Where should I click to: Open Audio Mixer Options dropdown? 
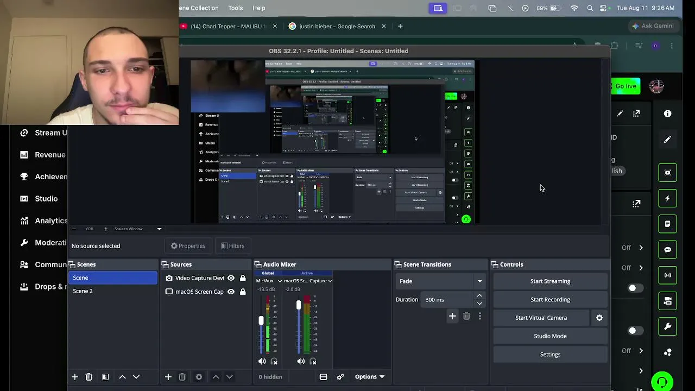(x=370, y=377)
